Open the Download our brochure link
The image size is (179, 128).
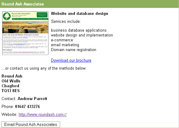tap(71, 60)
